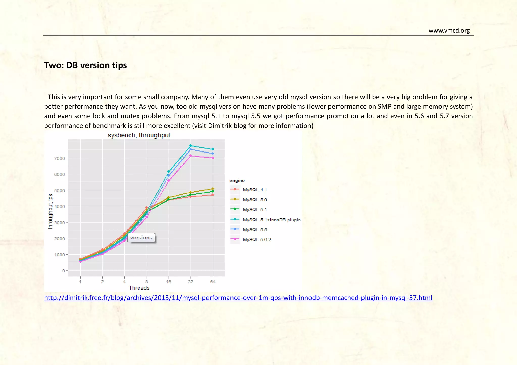Click the Threads x-axis label
517x365 pixels.
click(x=139, y=288)
